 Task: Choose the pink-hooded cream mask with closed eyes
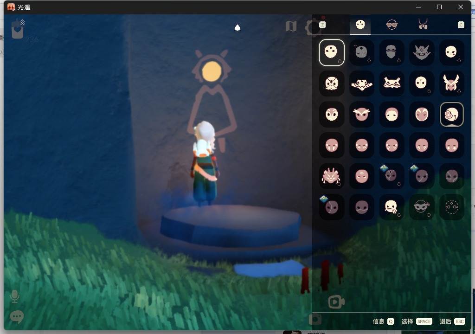pos(392,115)
